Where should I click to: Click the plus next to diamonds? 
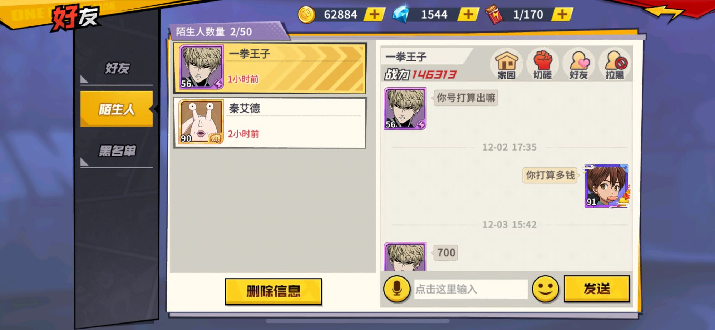[468, 14]
